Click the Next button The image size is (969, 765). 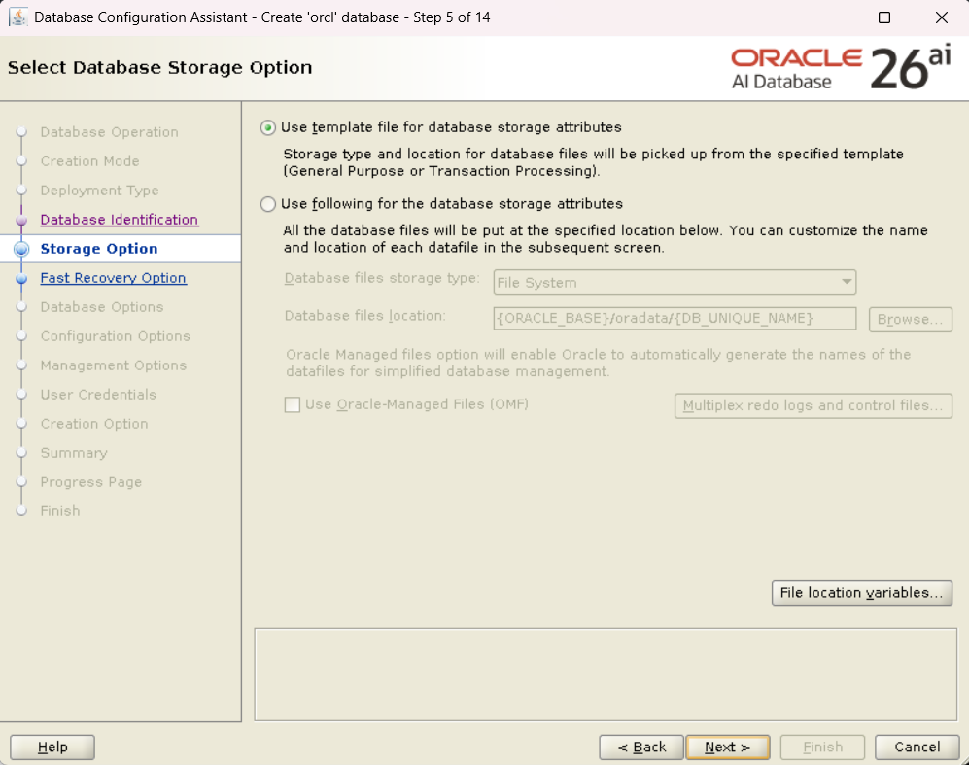click(x=727, y=747)
